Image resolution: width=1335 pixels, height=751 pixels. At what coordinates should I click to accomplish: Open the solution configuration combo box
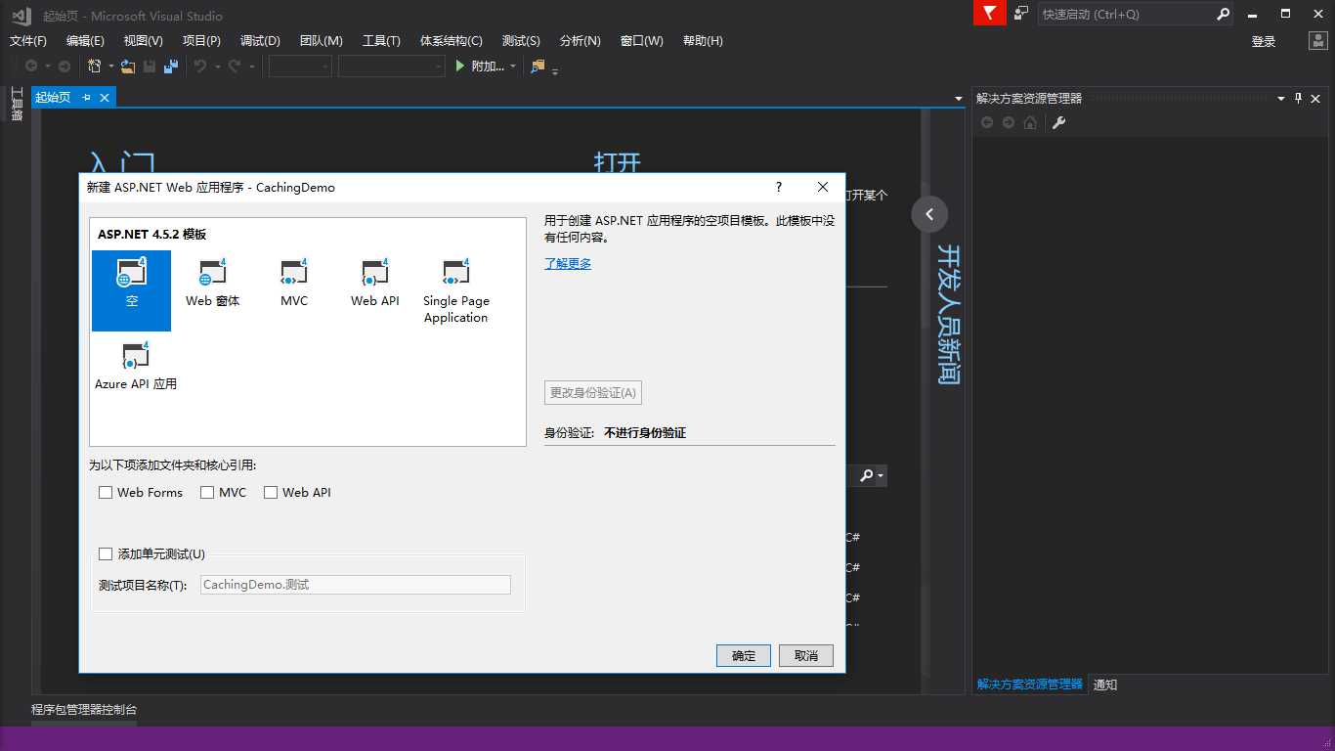(x=300, y=66)
